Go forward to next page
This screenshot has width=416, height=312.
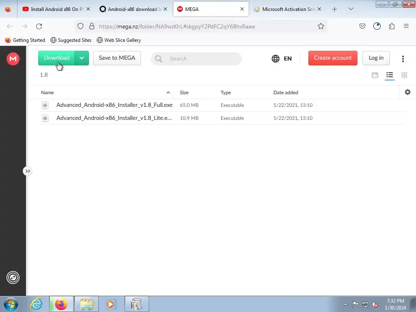pos(24,26)
